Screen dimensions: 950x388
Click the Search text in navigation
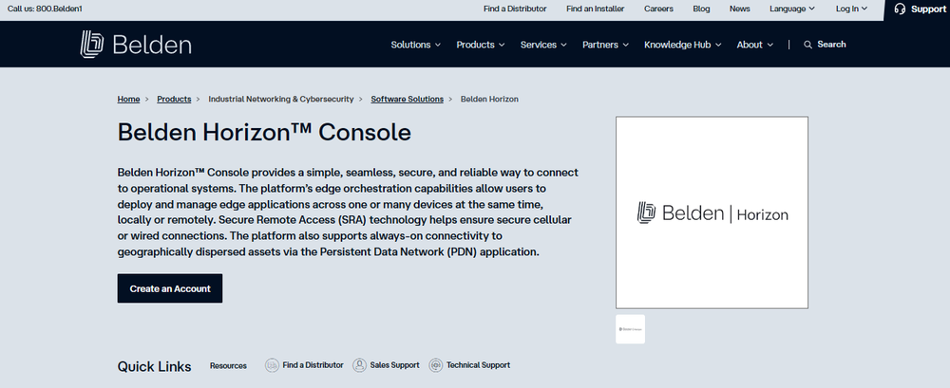pyautogui.click(x=831, y=45)
